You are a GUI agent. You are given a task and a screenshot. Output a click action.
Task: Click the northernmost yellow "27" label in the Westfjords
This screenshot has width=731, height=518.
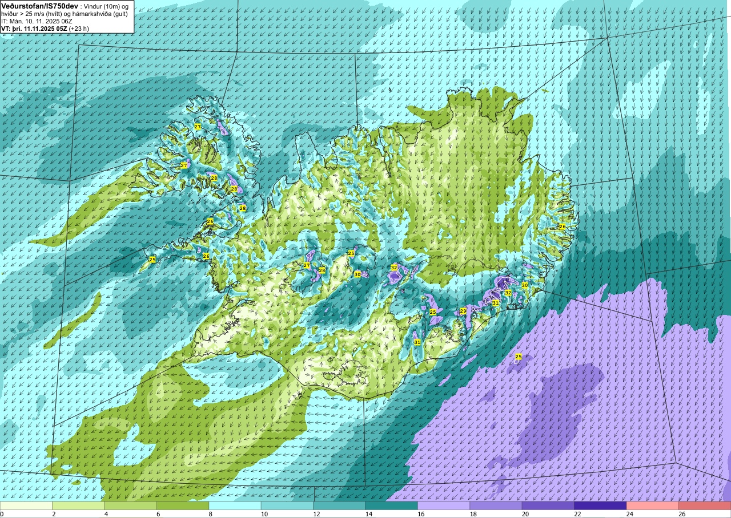pos(198,127)
